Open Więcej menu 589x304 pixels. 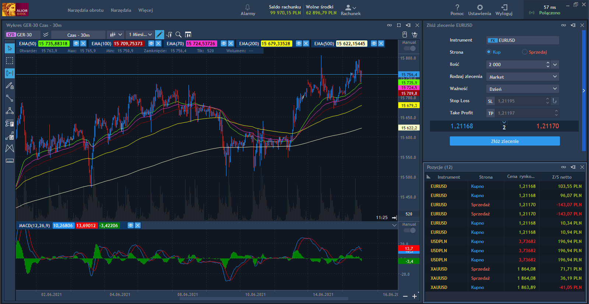145,10
